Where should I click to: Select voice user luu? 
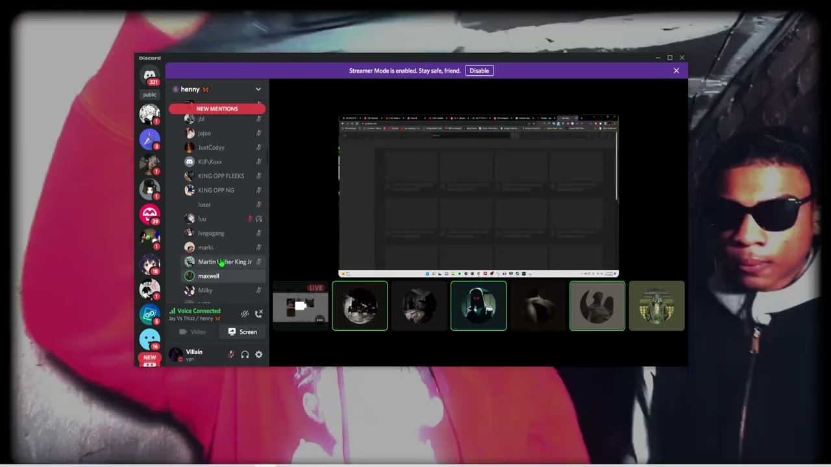pos(224,219)
